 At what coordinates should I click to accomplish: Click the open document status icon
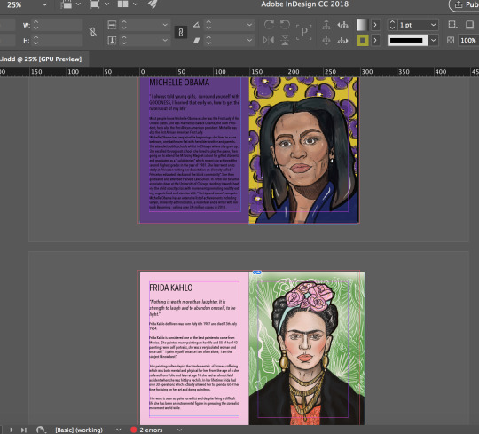click(x=41, y=430)
